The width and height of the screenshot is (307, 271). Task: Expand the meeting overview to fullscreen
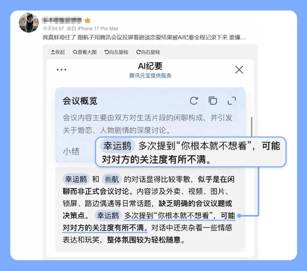tap(232, 101)
